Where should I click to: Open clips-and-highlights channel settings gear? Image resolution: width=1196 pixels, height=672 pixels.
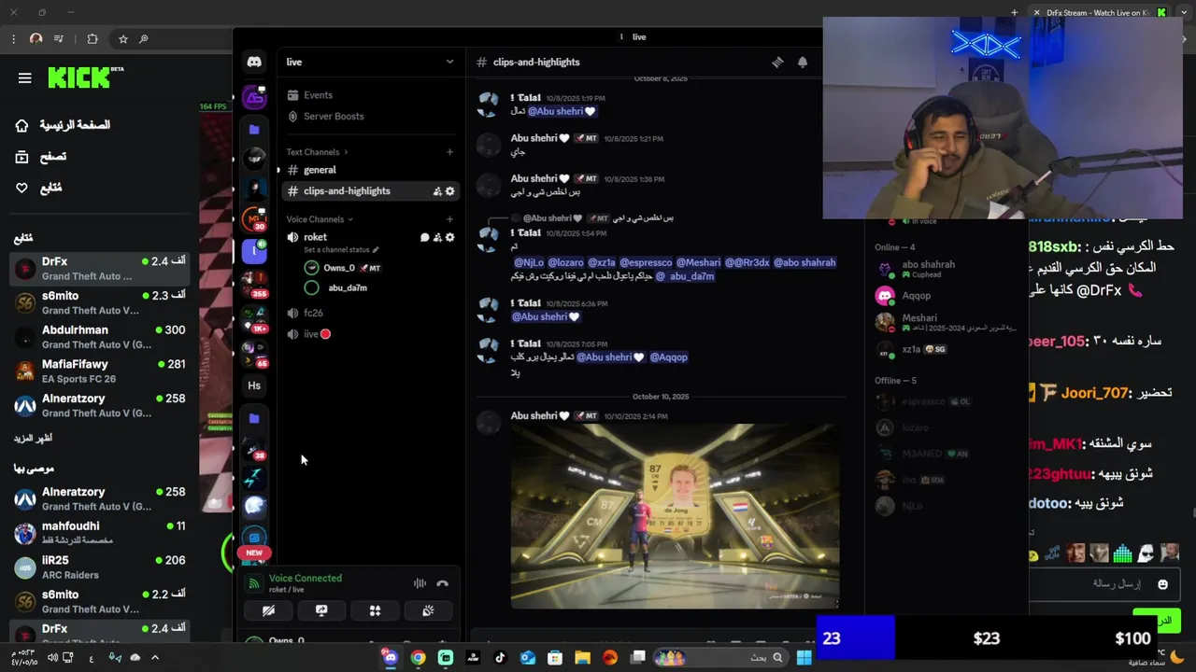click(x=449, y=191)
